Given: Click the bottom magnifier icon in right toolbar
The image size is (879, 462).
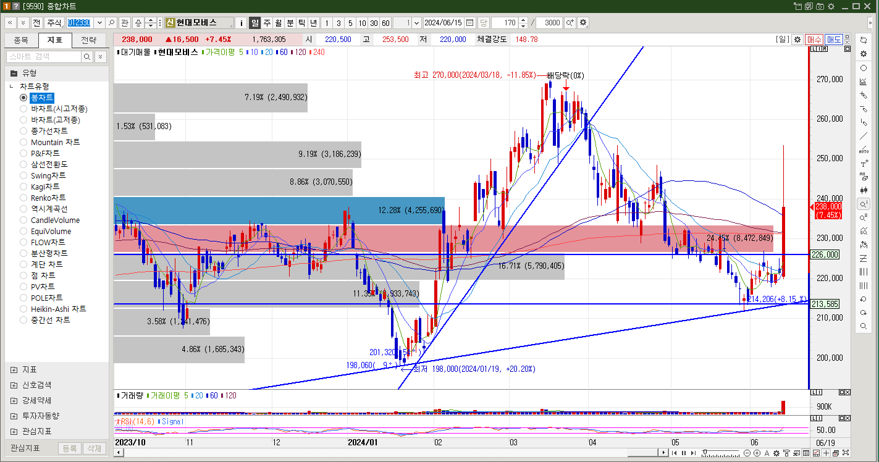Looking at the screenshot, I should tap(864, 326).
